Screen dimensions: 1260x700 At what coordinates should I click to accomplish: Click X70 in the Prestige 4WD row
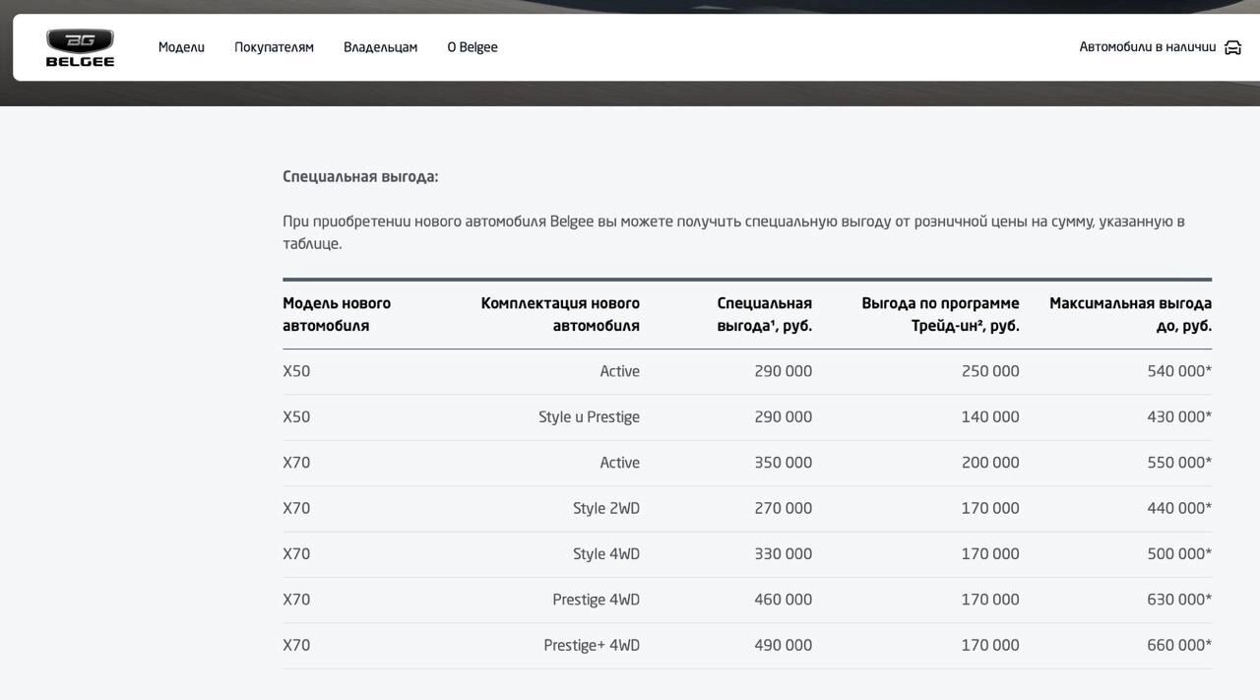(x=296, y=600)
